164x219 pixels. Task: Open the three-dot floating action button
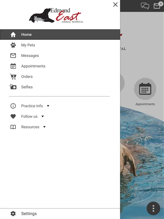click(x=153, y=208)
